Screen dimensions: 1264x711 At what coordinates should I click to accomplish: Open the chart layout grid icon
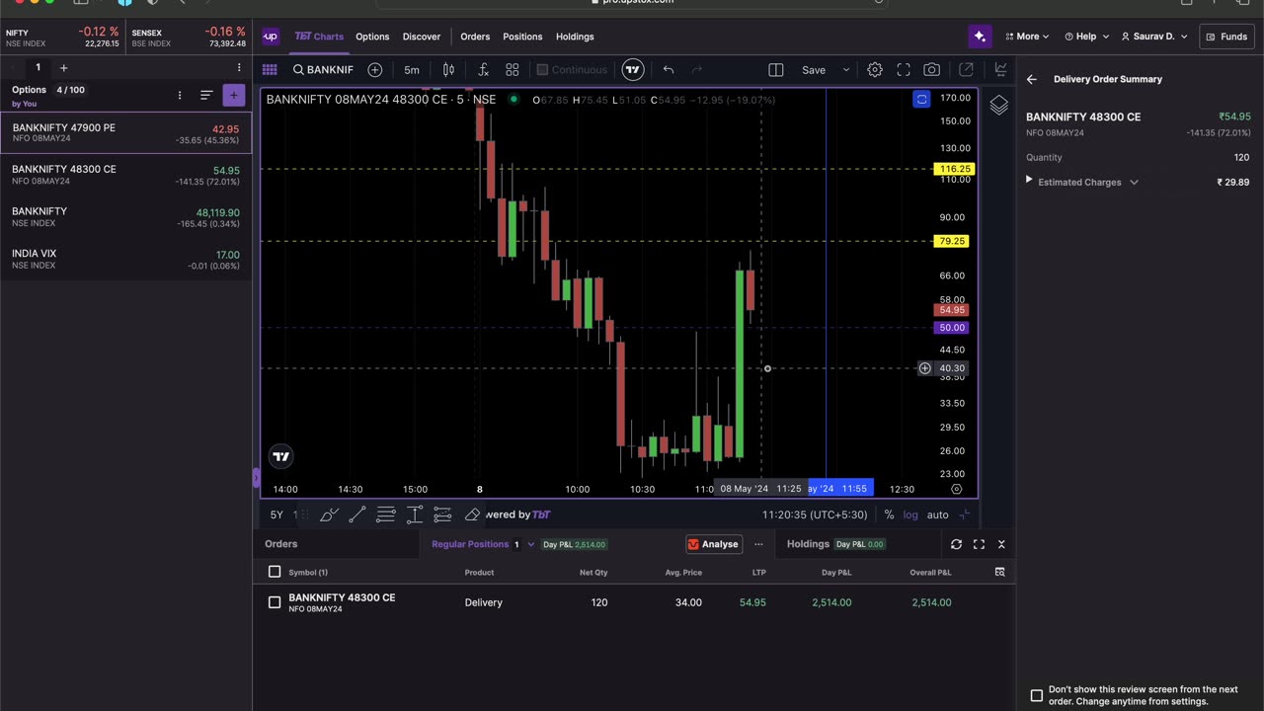(270, 70)
